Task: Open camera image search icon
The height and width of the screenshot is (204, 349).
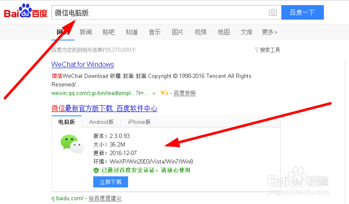Action: tap(273, 12)
